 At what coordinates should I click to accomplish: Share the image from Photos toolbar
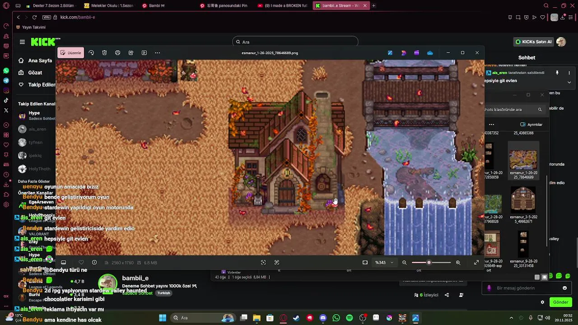coord(131,53)
